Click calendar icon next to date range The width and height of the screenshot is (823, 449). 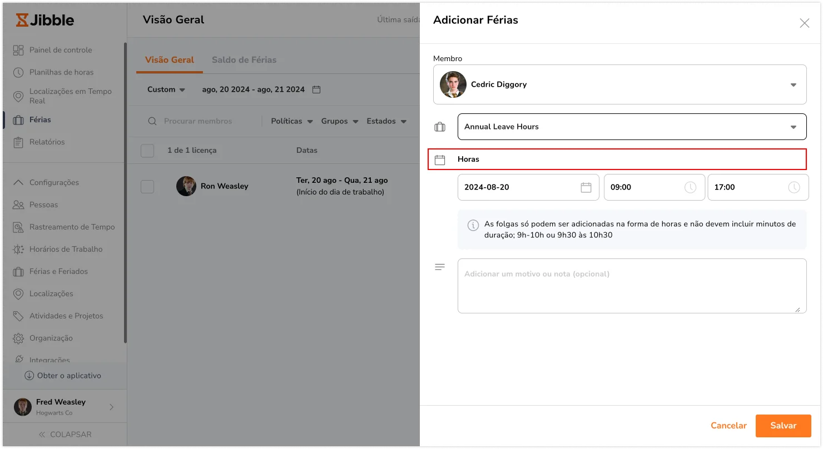tap(316, 89)
